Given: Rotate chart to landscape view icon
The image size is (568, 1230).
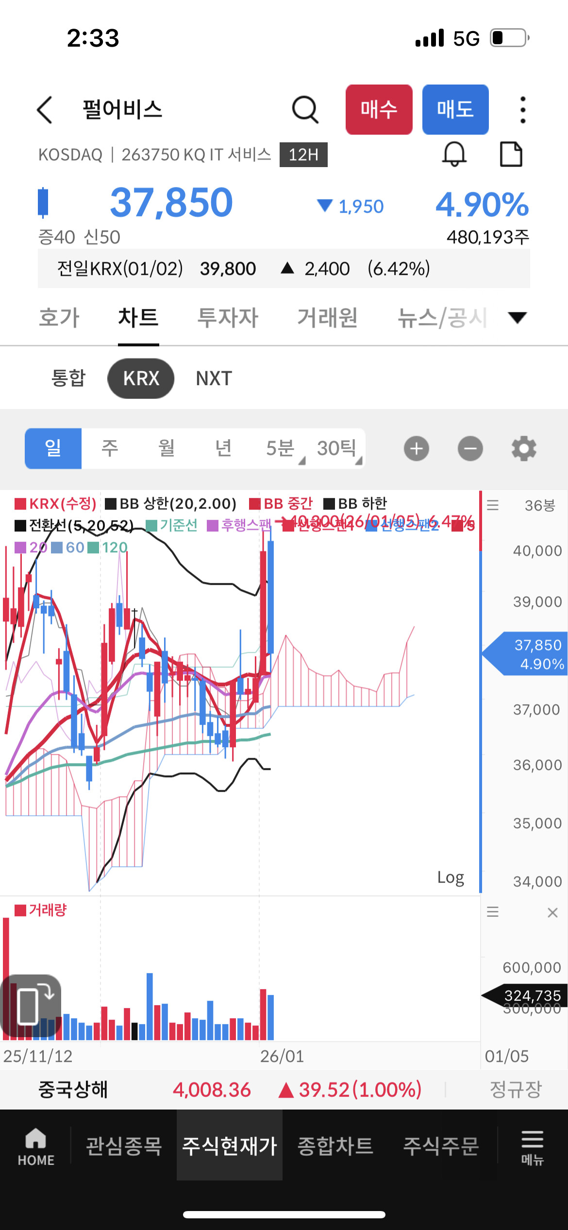Looking at the screenshot, I should click(31, 1006).
